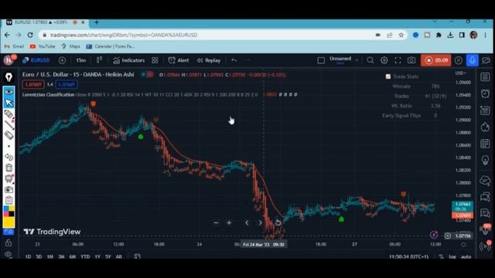Open the USD currency dropdown on price scale

tap(461, 73)
